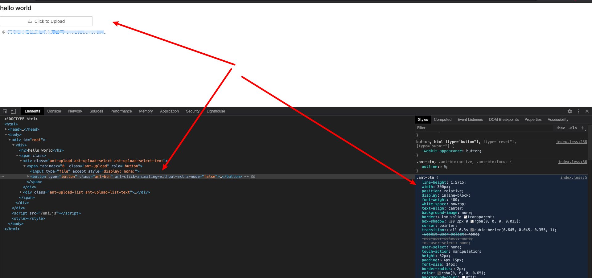Open the Lighthouse tab

click(216, 111)
